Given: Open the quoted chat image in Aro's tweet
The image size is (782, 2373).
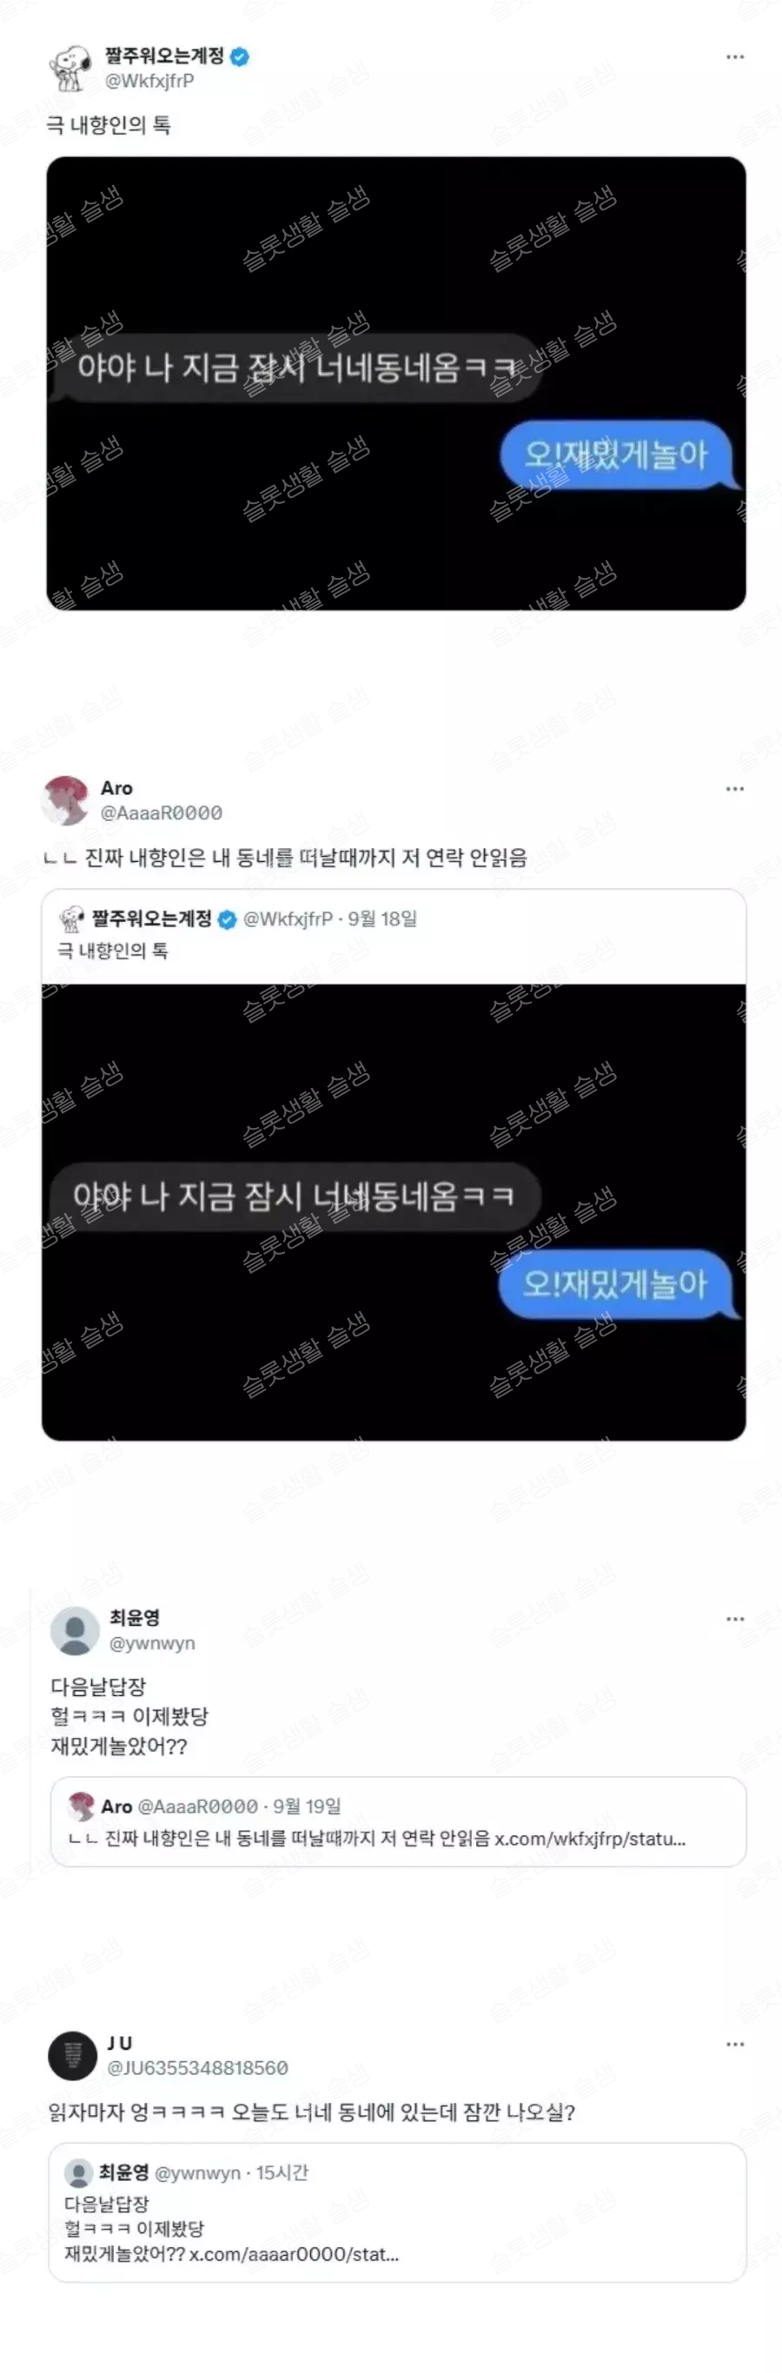Looking at the screenshot, I should 394,1212.
